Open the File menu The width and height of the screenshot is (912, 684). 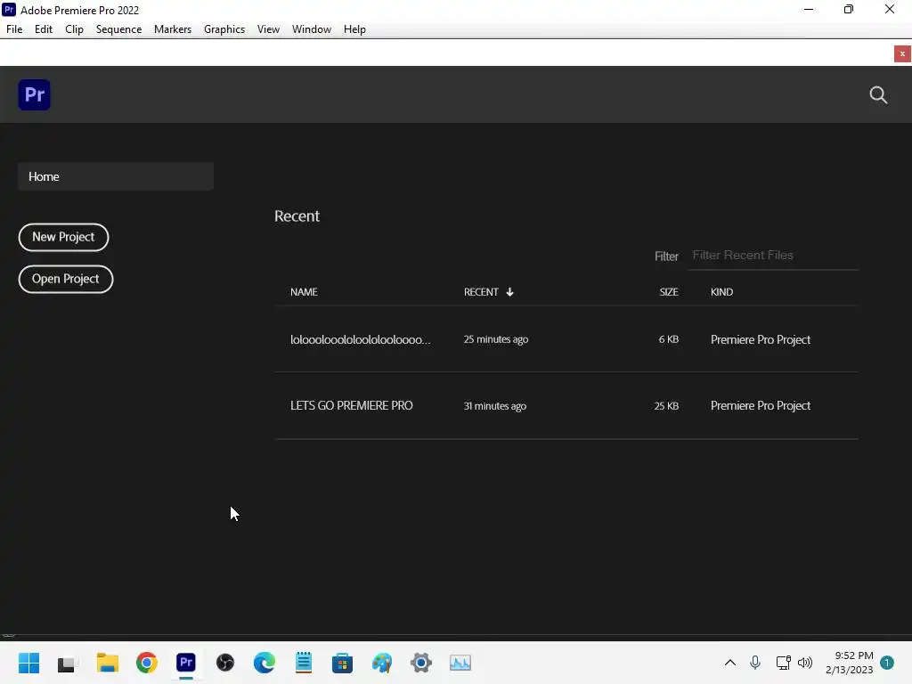14,29
